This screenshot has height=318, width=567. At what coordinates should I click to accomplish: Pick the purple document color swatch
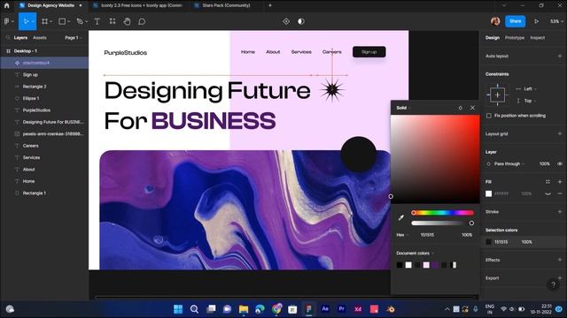[x=435, y=265]
